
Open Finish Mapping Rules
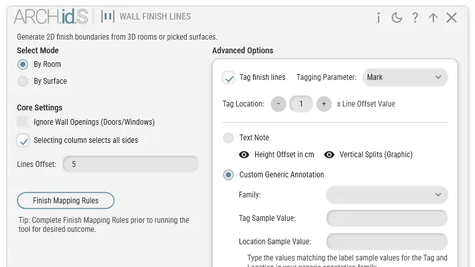[66, 201]
